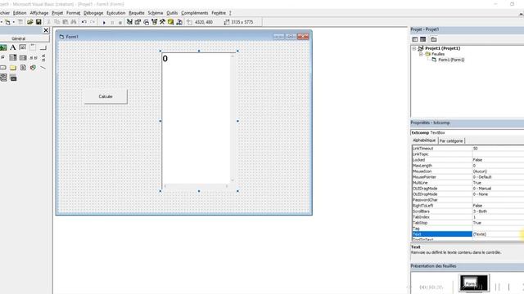Select the horizontal scrollbar control in toolbox

pos(33,58)
